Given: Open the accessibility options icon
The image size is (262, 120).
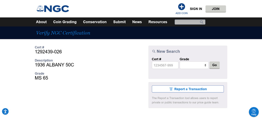Looking at the screenshot, I should tap(5, 111).
